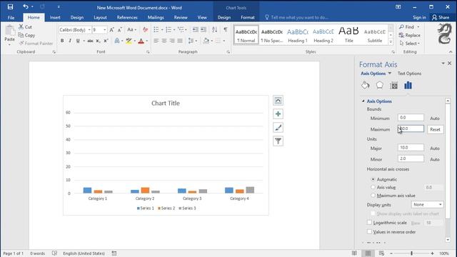The height and width of the screenshot is (257, 457).
Task: Click Reset for Maximum bound
Action: tap(435, 129)
